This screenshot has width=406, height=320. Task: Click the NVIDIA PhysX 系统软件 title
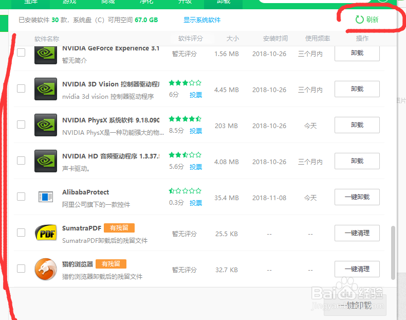(x=111, y=120)
